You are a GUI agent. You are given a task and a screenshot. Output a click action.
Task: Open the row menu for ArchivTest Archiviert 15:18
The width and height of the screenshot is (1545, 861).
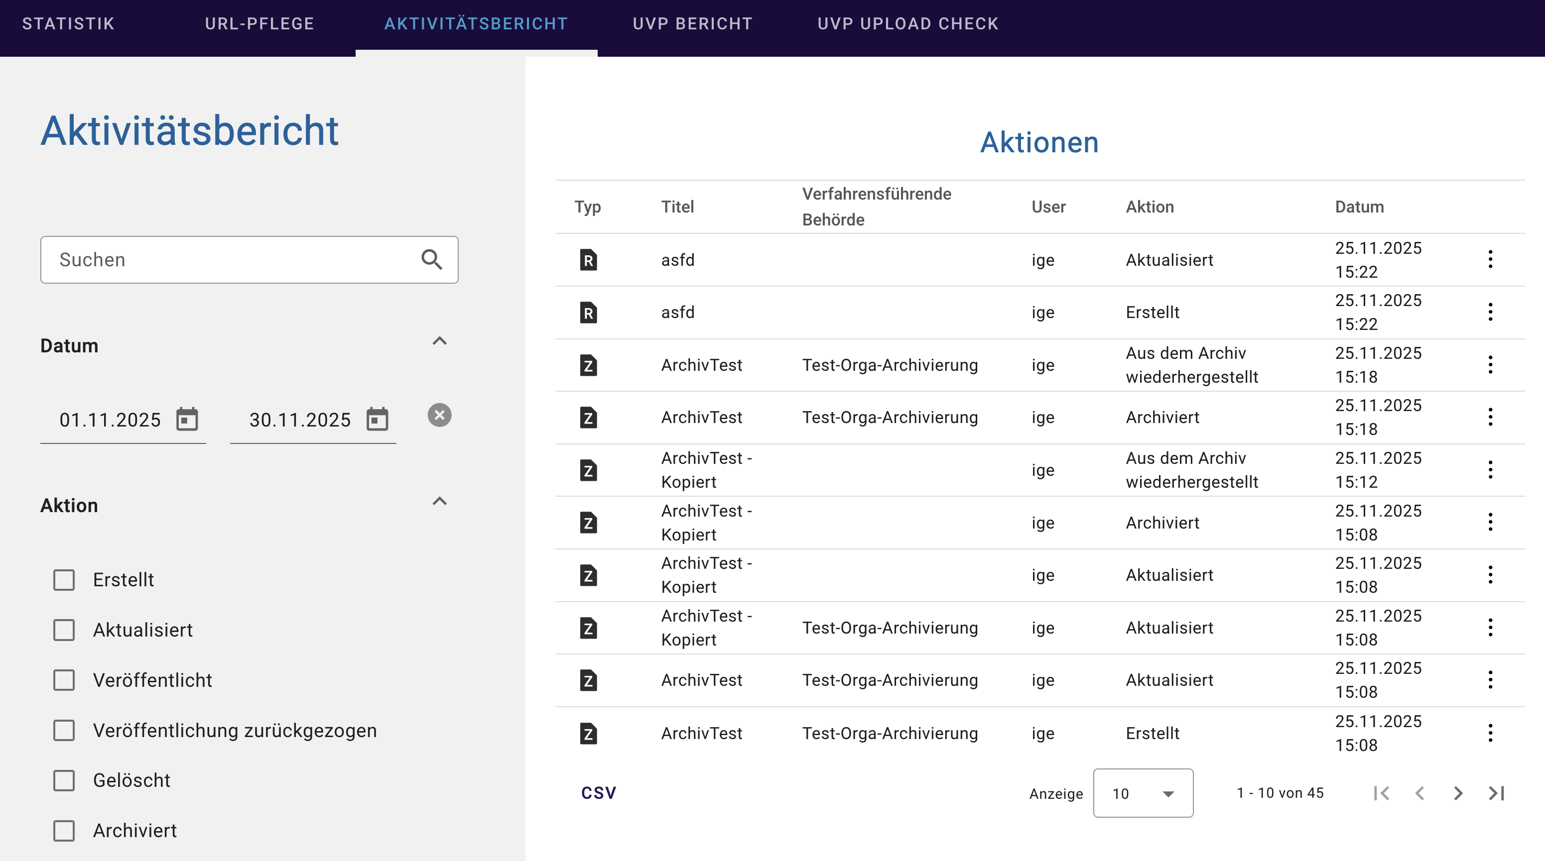tap(1490, 417)
